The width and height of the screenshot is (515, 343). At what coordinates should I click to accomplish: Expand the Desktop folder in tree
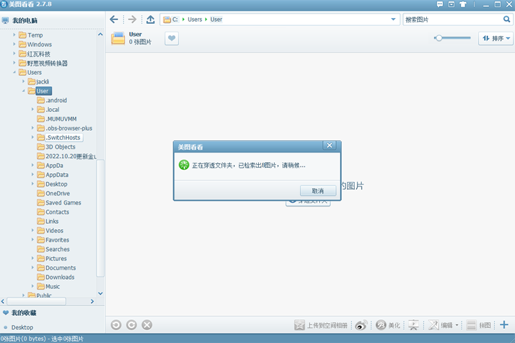pos(33,183)
